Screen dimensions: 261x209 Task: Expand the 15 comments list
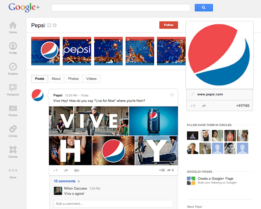(65, 181)
